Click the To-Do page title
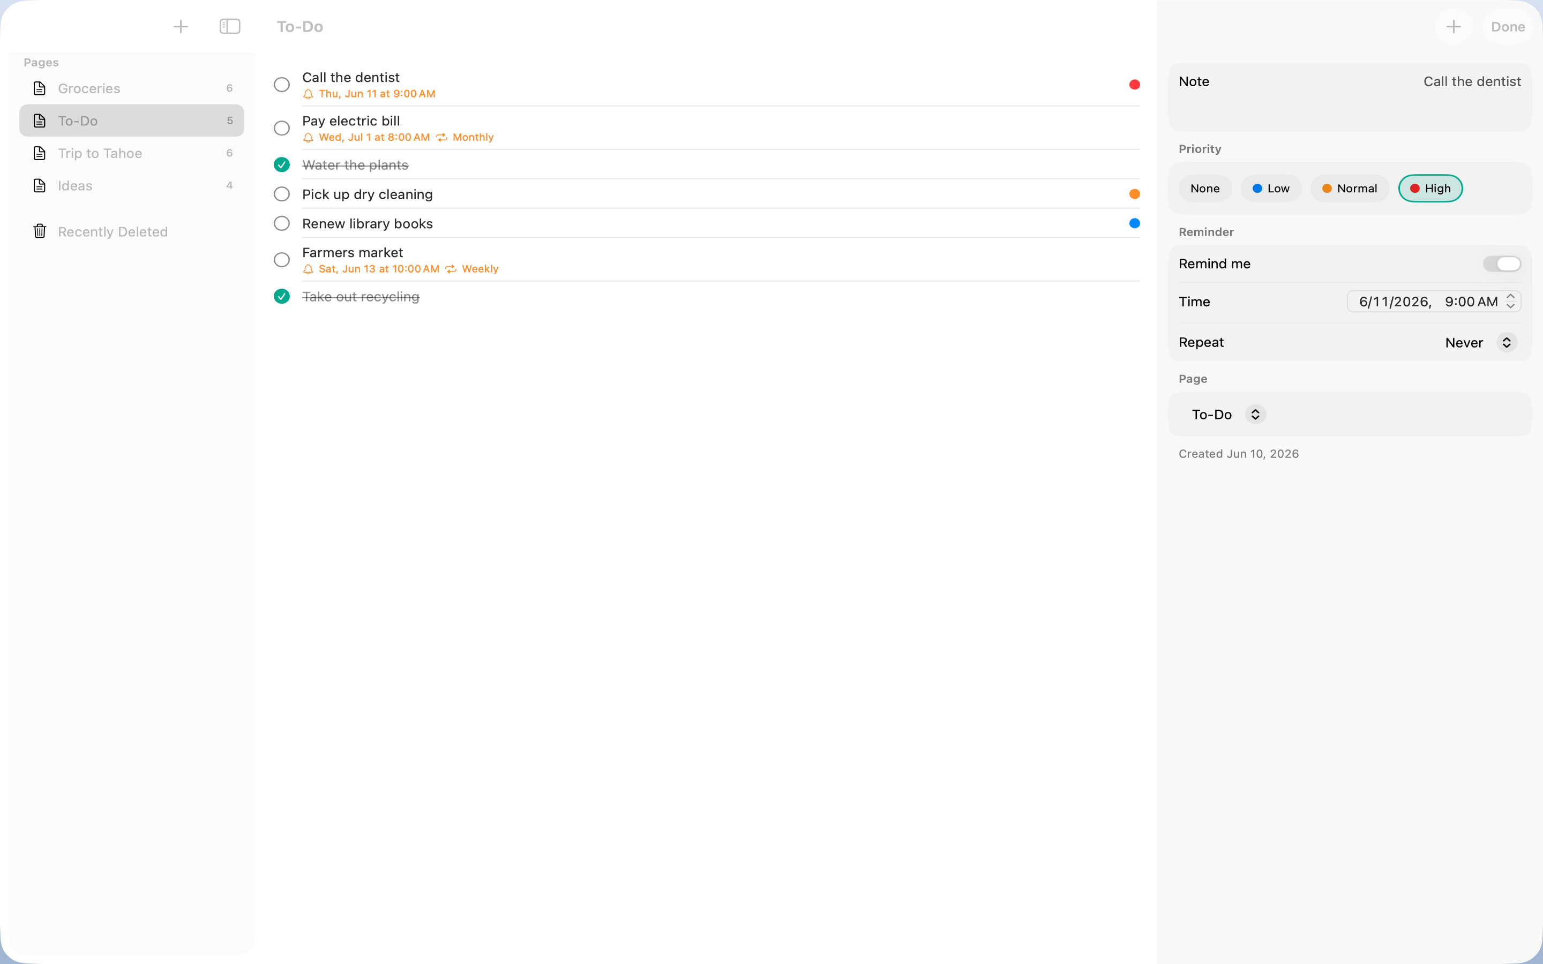This screenshot has width=1543, height=964. 299,27
